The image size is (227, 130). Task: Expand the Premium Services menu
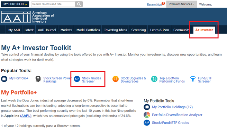point(182,4)
